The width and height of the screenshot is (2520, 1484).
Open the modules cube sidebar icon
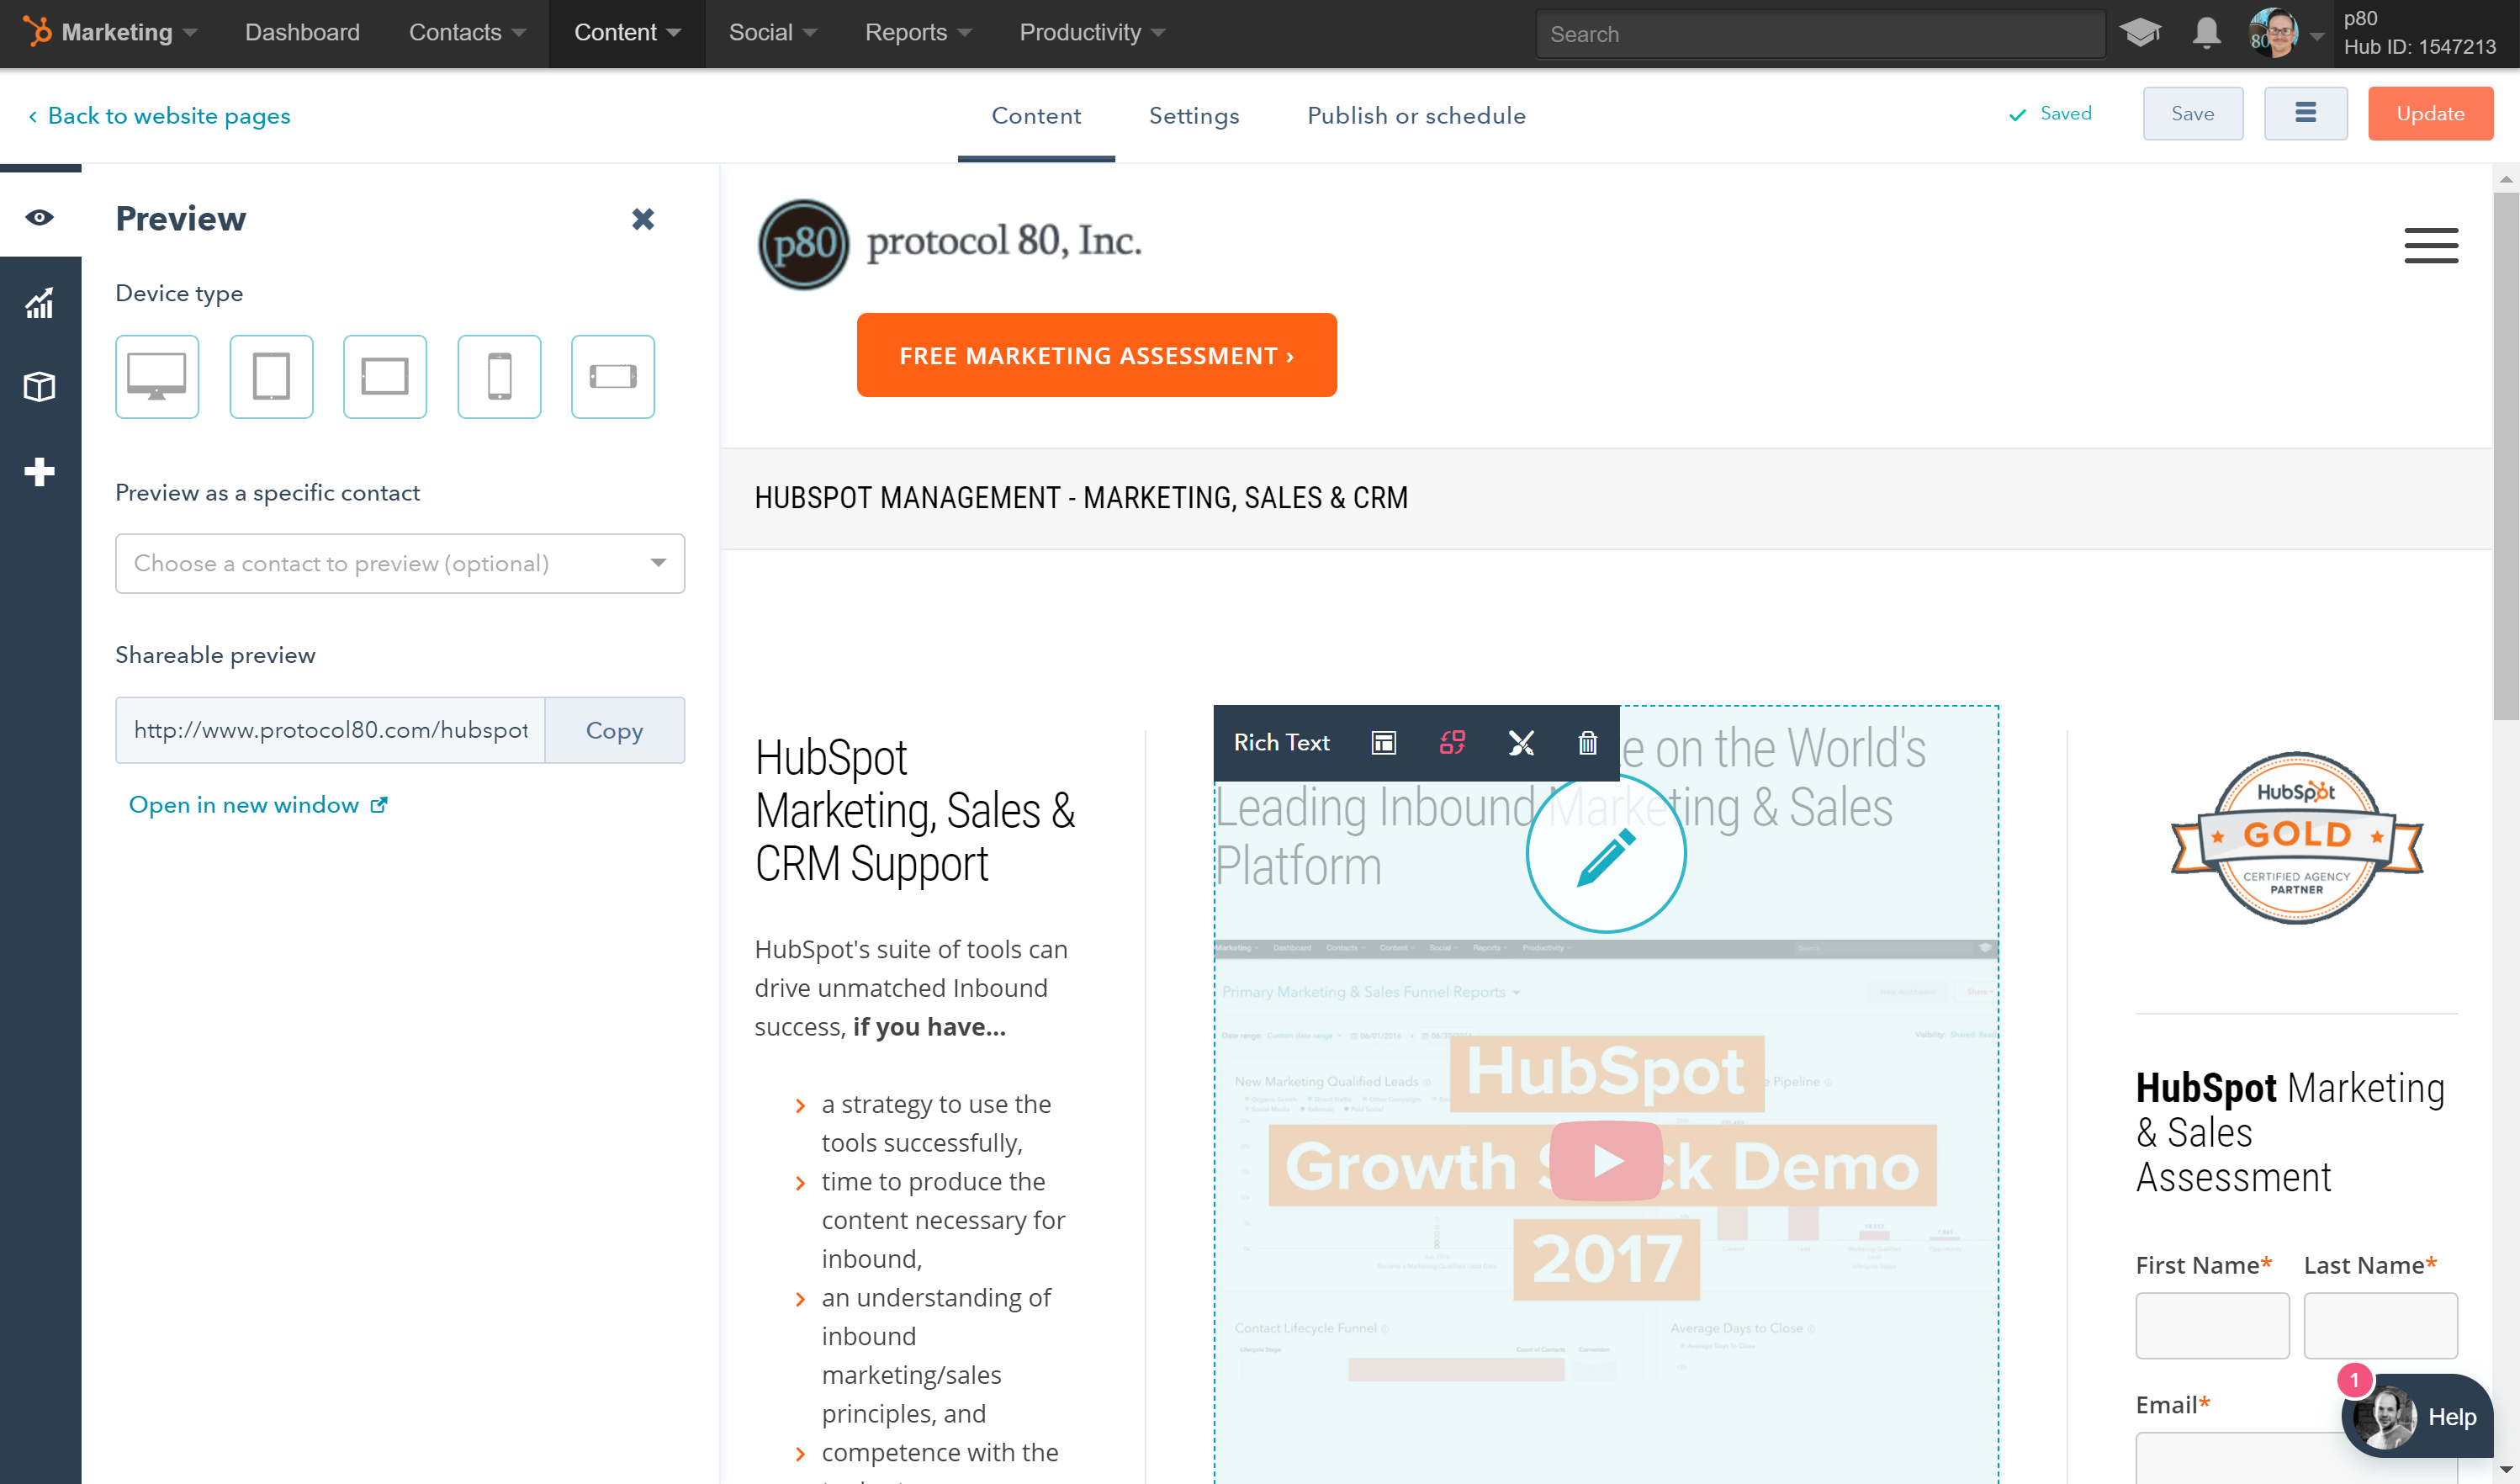pyautogui.click(x=40, y=386)
